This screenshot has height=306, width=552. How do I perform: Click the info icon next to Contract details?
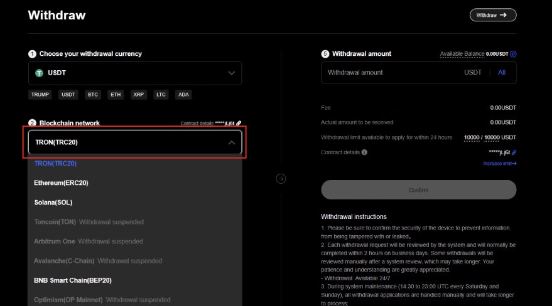click(365, 152)
